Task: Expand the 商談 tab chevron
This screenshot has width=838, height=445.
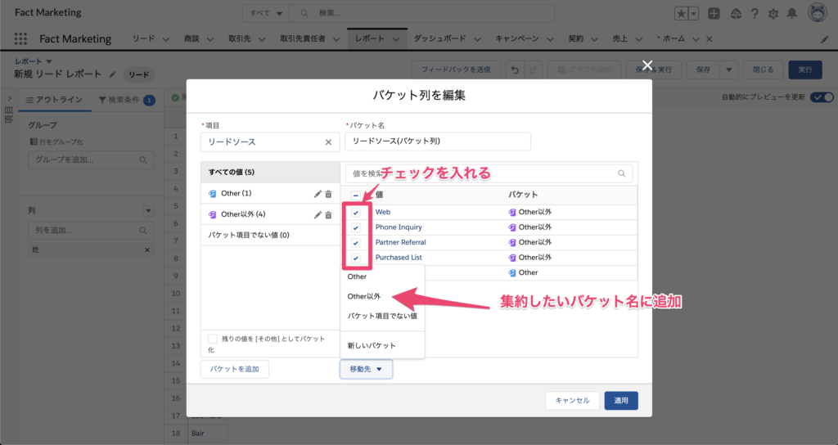Action: 210,39
